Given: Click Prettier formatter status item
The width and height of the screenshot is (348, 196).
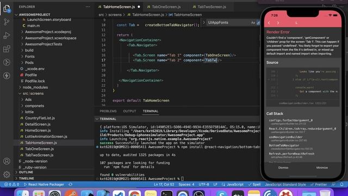Looking at the screenshot, I should (x=319, y=185).
